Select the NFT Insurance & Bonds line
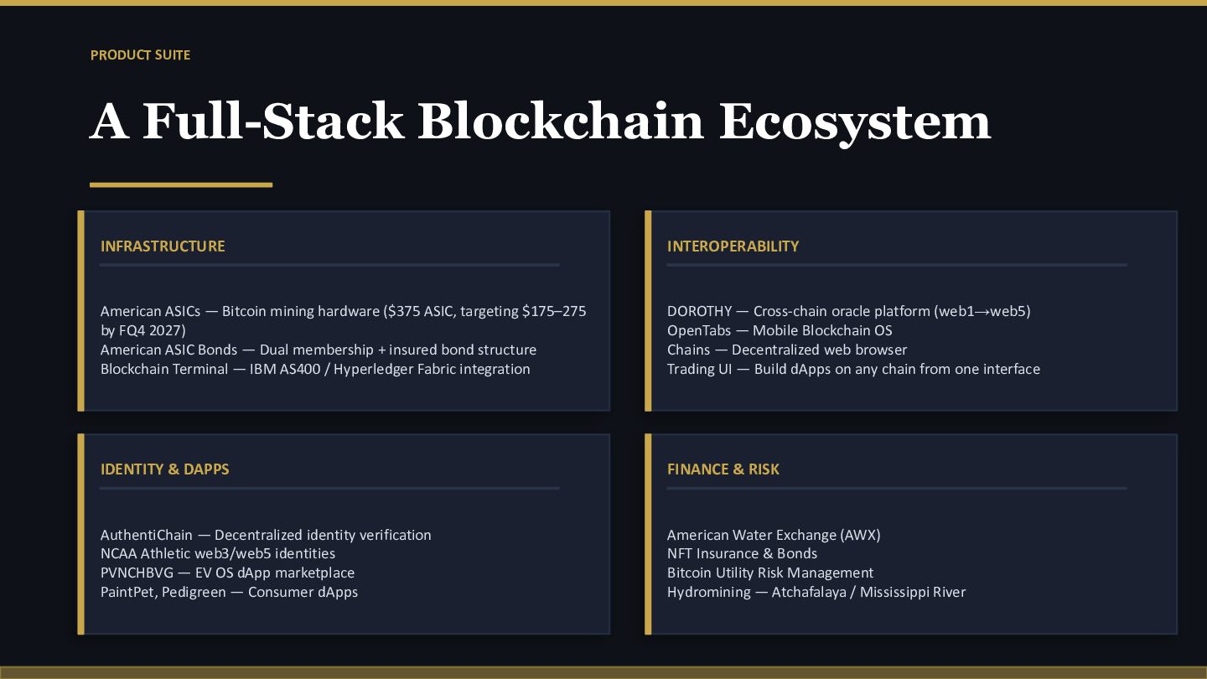Image resolution: width=1207 pixels, height=679 pixels. (742, 554)
